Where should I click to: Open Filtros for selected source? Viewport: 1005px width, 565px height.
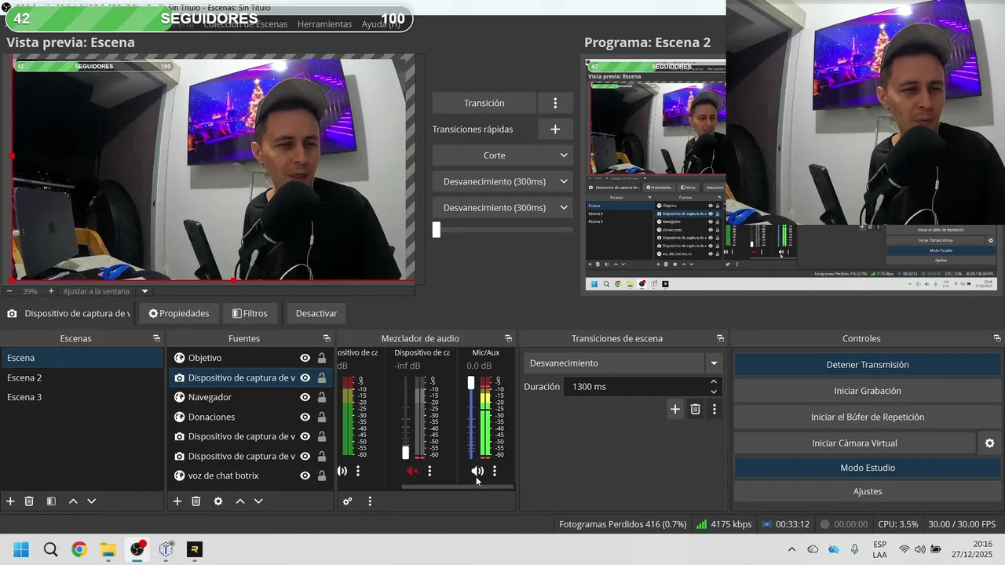250,313
